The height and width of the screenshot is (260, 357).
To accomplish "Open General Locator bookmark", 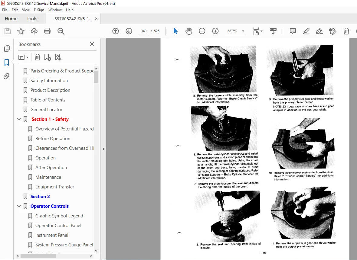I will point(47,110).
